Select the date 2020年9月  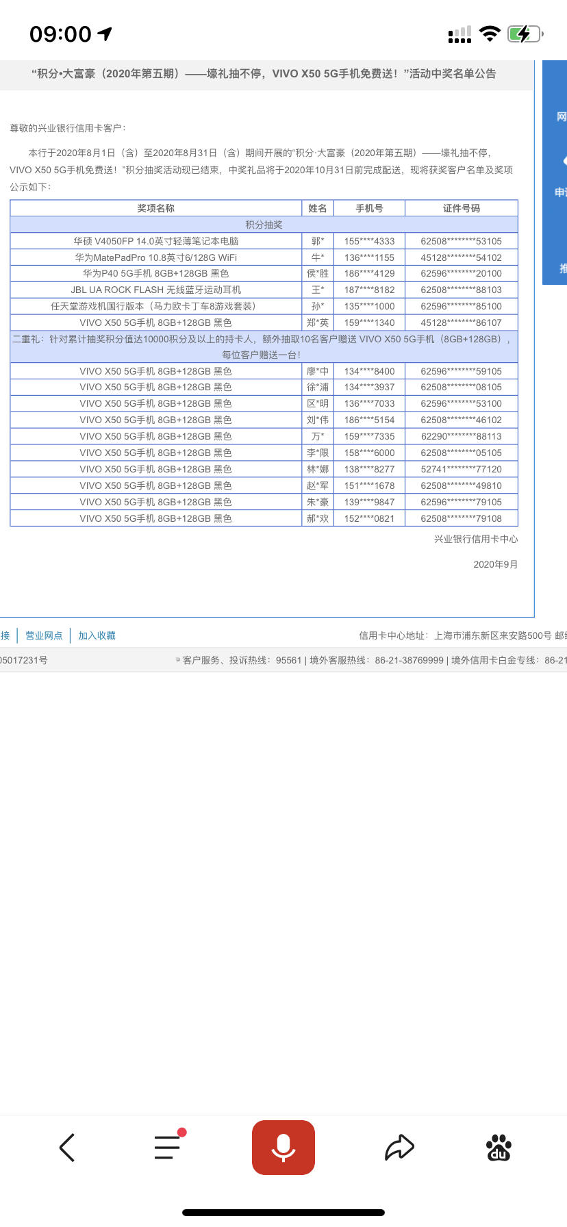(x=496, y=564)
